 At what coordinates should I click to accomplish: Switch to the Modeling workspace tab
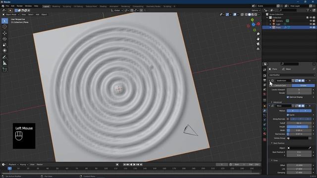tap(56, 6)
